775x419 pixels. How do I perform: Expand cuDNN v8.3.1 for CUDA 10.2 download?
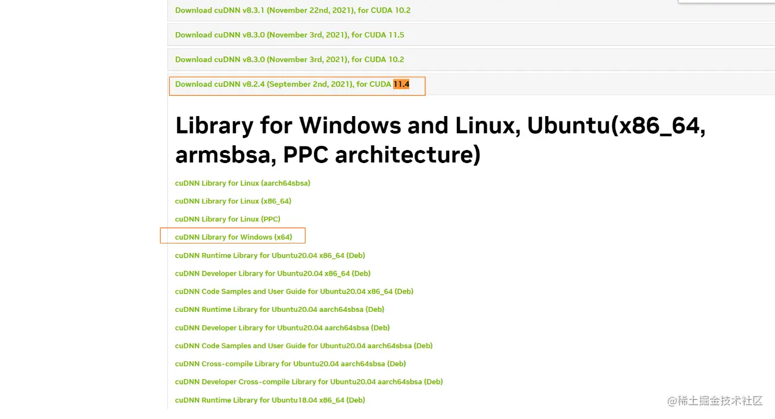[292, 10]
